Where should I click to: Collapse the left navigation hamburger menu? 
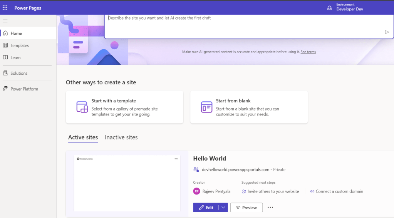(5, 21)
